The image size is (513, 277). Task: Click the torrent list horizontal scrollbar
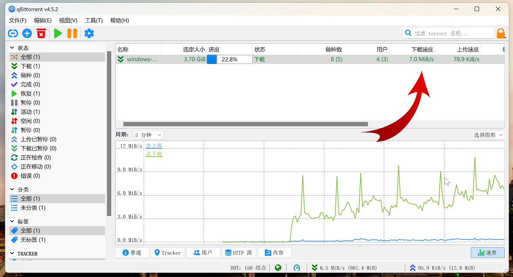[245, 124]
